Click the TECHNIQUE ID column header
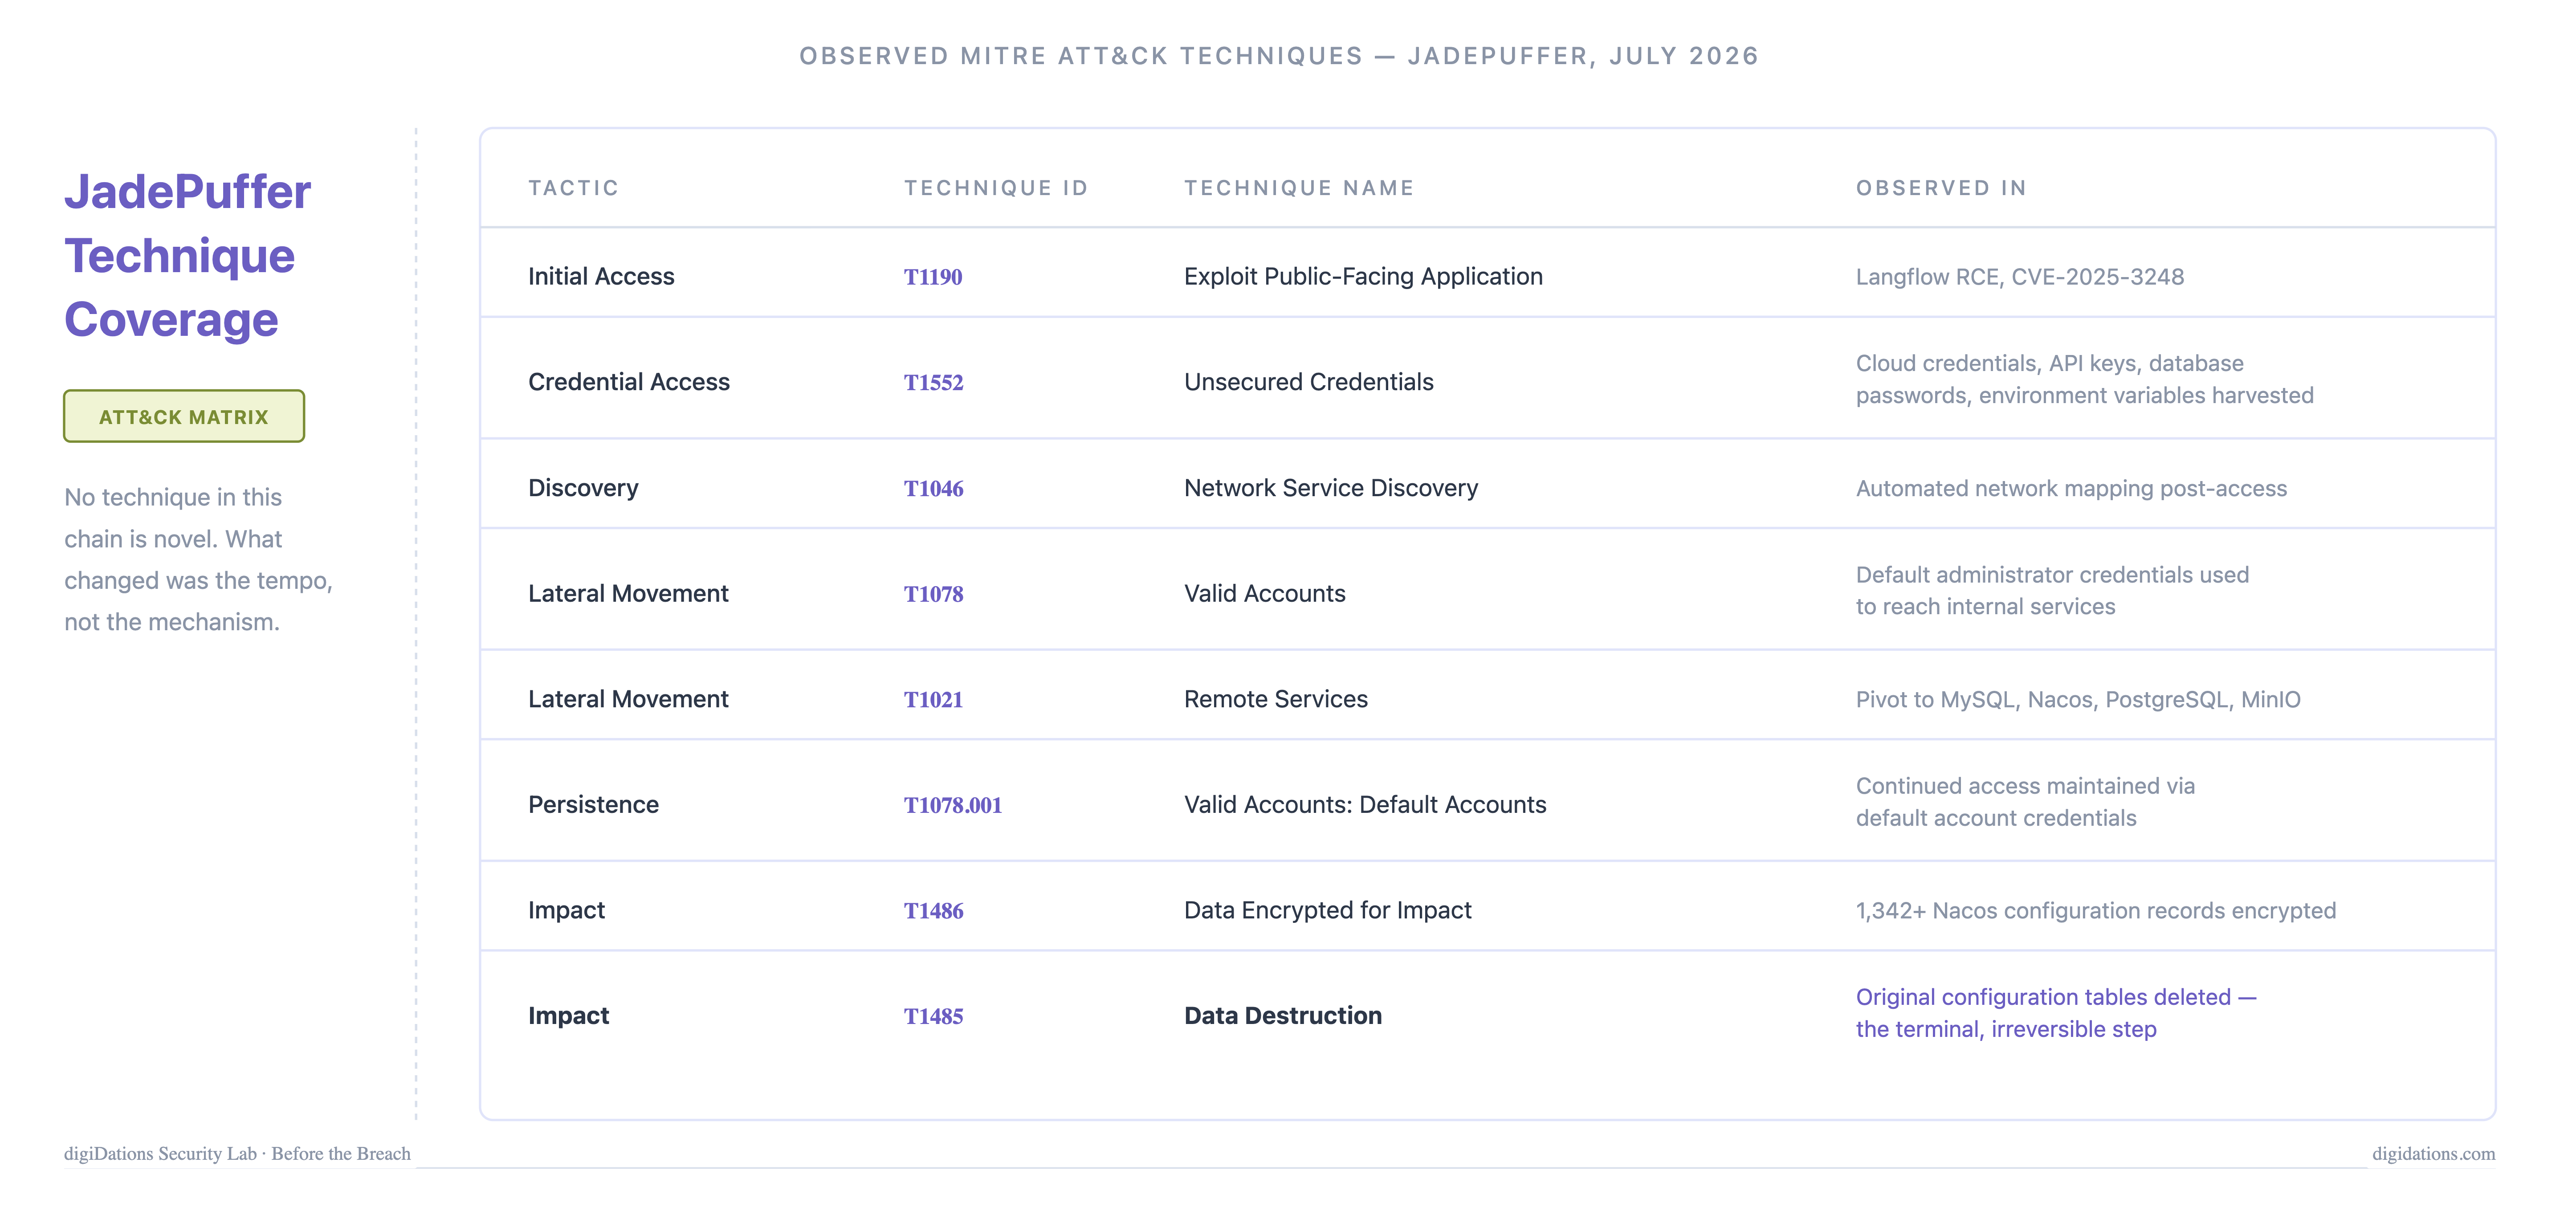The height and width of the screenshot is (1232, 2576). 996,188
